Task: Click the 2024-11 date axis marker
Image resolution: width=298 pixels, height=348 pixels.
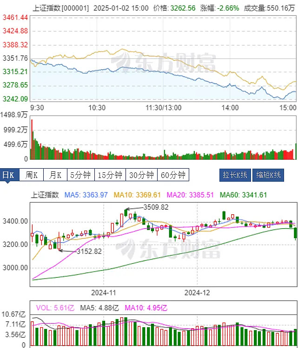Action: 104,293
